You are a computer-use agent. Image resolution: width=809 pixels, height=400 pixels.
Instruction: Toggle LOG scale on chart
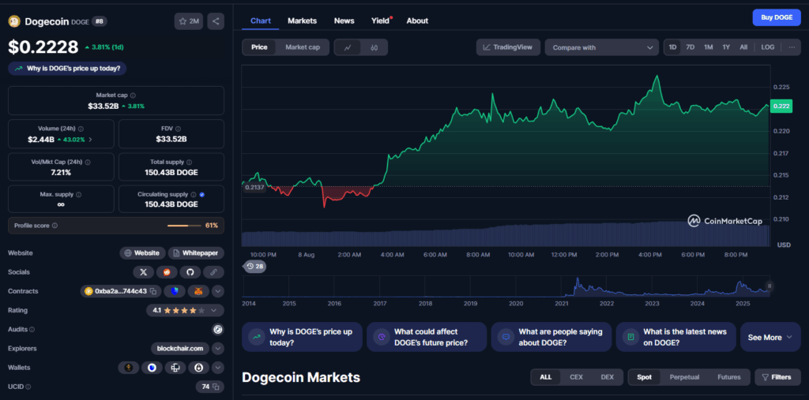(x=768, y=47)
